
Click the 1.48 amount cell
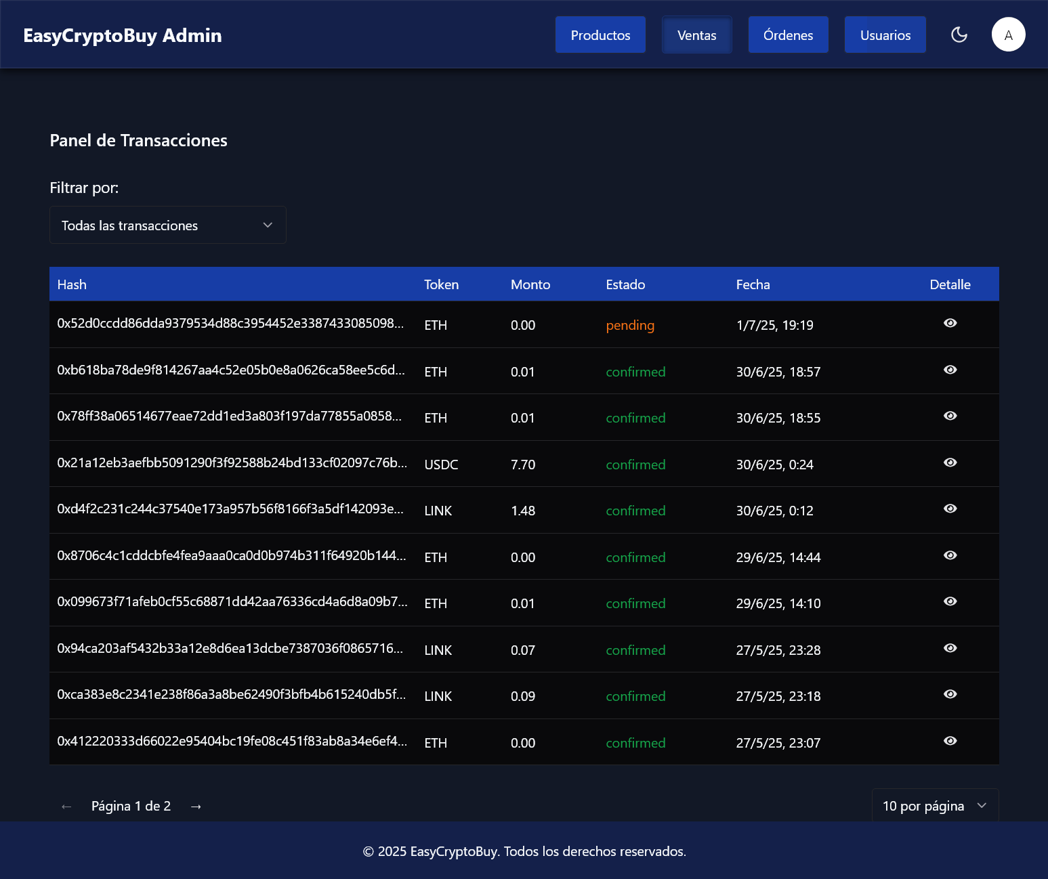tap(523, 511)
